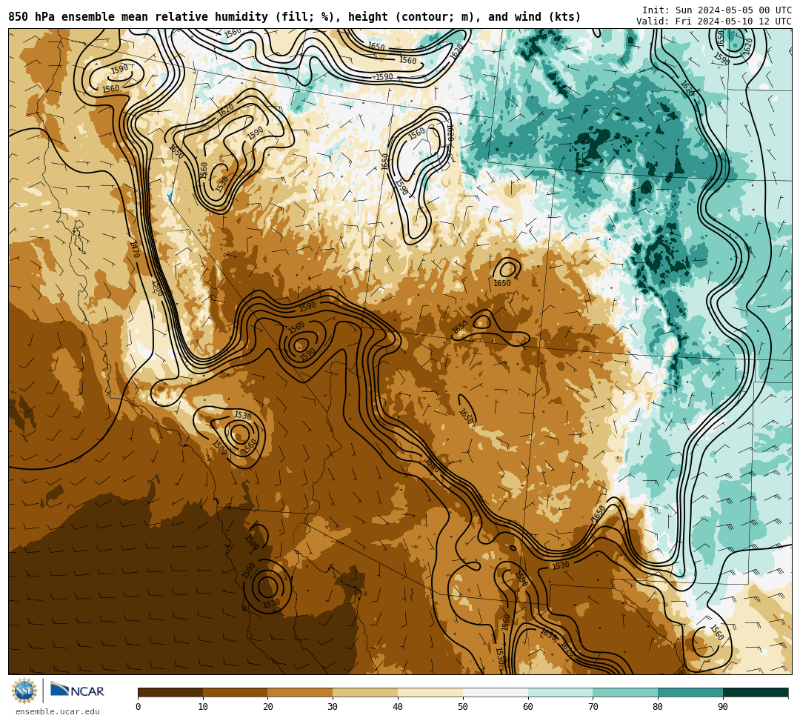Viewport: 800px width, 721px height.
Task: Click the 10-20 brown colorbar segment
Action: [236, 692]
